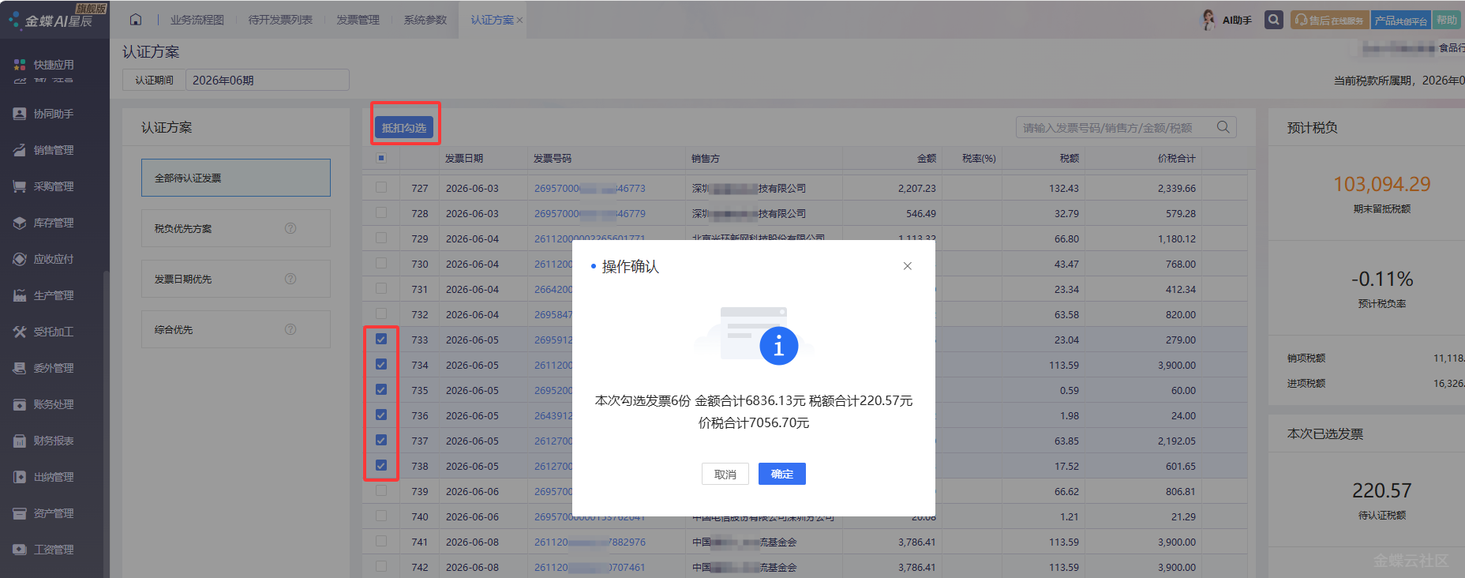Uncheck row 736 checkbox
1465x578 pixels.
[381, 415]
